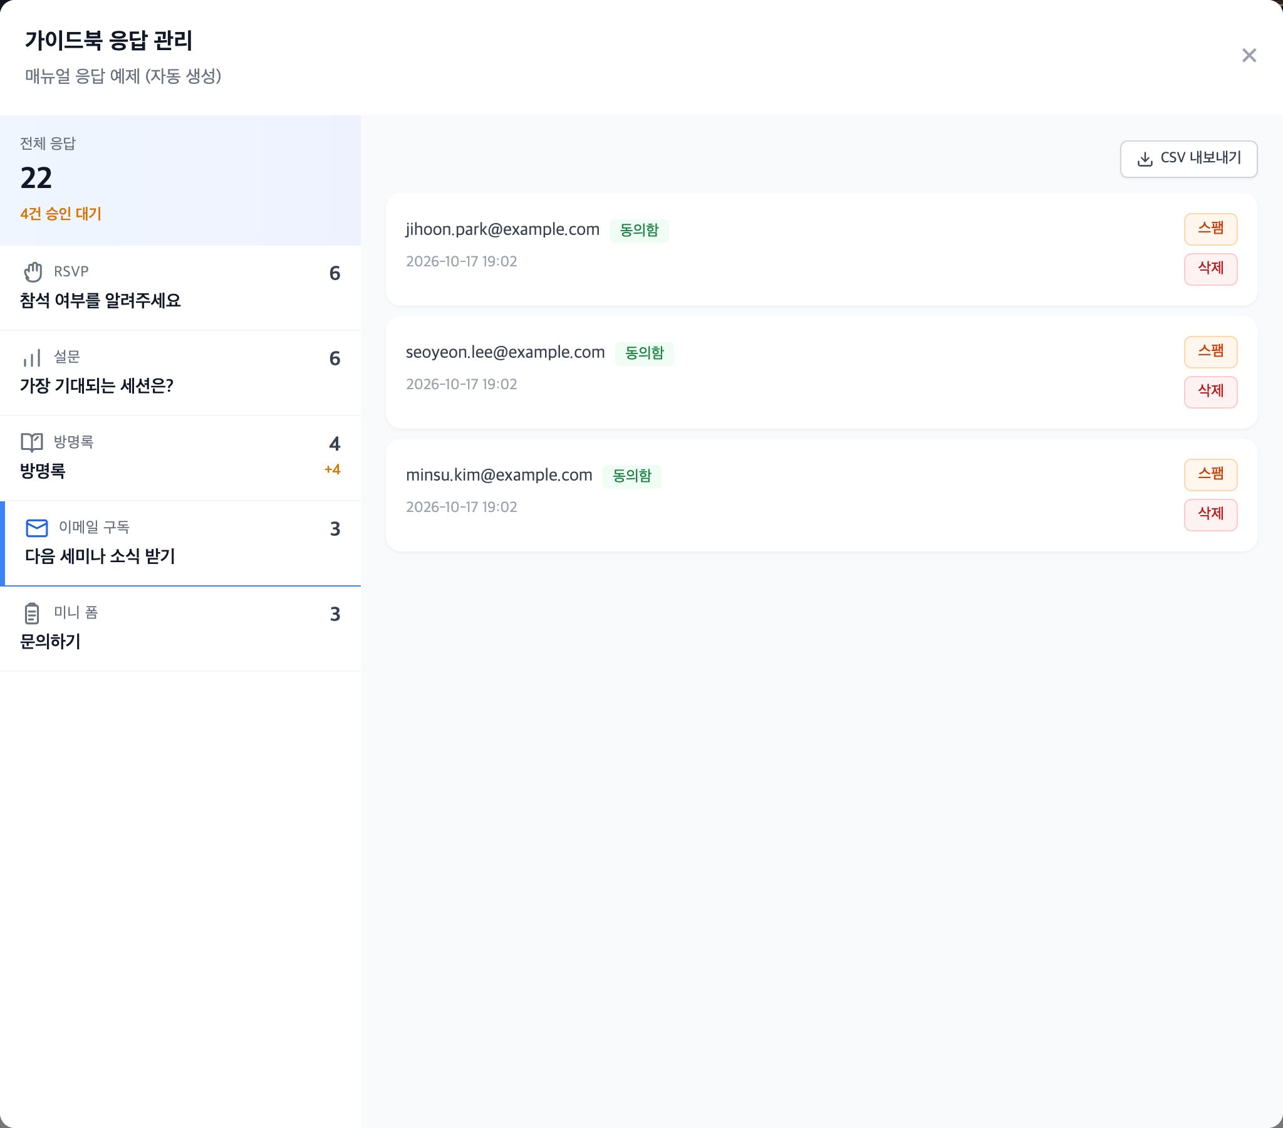Click the 매뉴얼 응답 예제 (자동 생성) subtitle
This screenshot has width=1283, height=1128.
pos(123,76)
